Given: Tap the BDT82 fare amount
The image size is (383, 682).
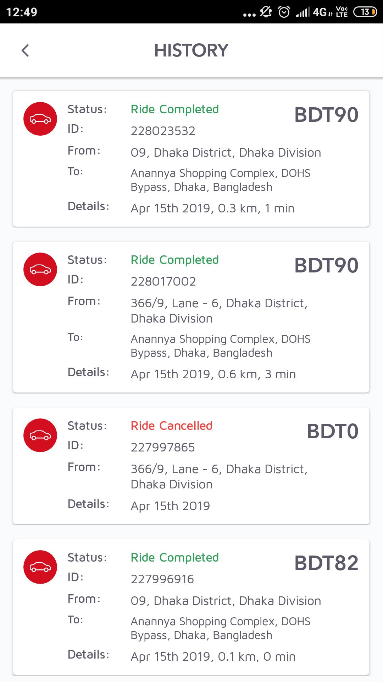Looking at the screenshot, I should (326, 563).
